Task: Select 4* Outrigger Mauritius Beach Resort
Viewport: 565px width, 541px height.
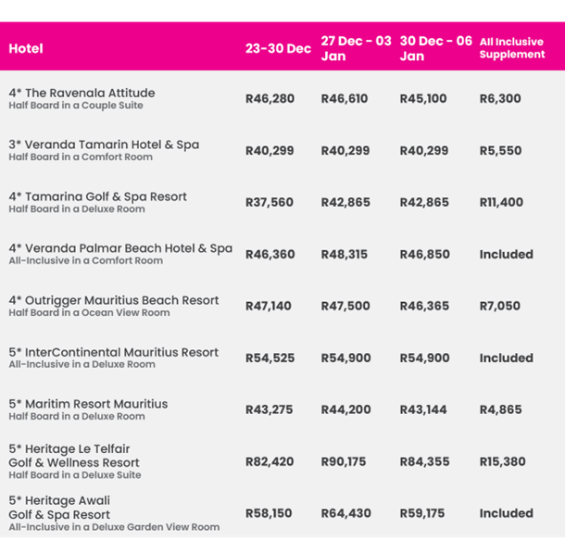Action: point(114,300)
